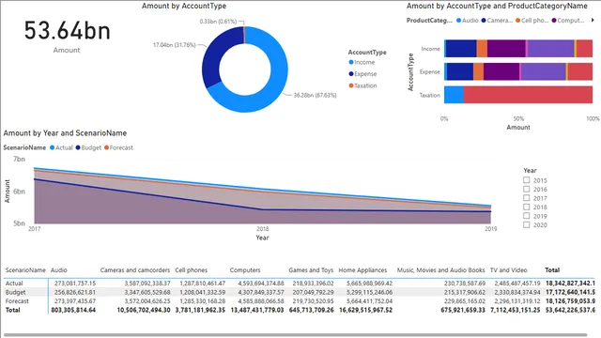Click the 36.28bn (67.63%) donut label
Viewport: 601px width, 338px height.
pos(316,95)
